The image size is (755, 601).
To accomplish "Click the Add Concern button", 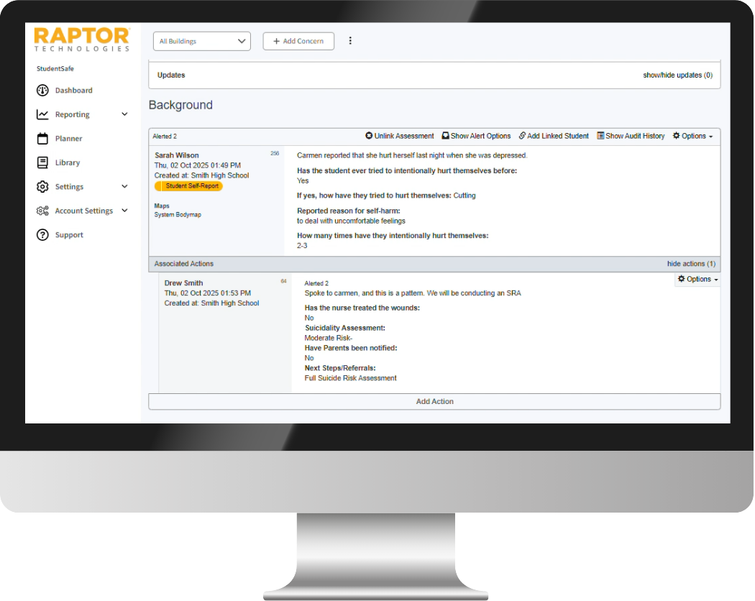I will (x=298, y=41).
